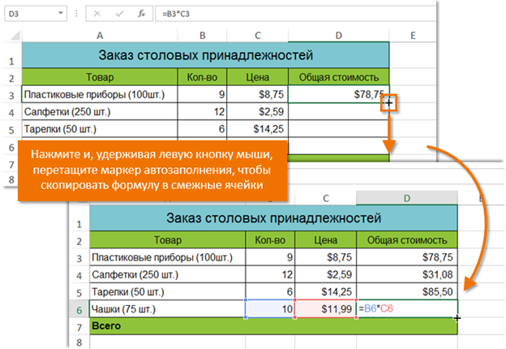
Task: Select row 7 header in the lower sheet
Action: pyautogui.click(x=79, y=327)
